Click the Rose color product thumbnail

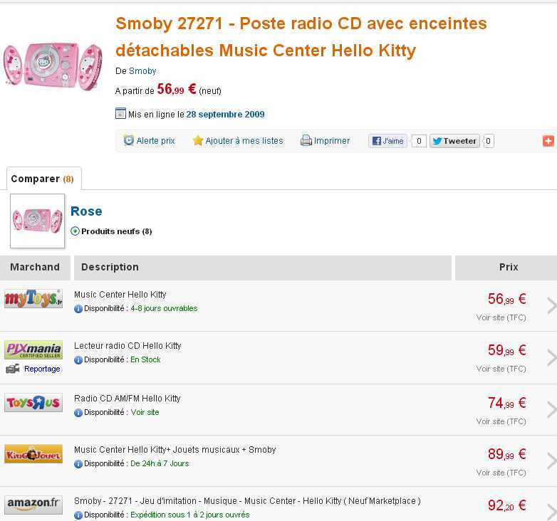pyautogui.click(x=37, y=221)
